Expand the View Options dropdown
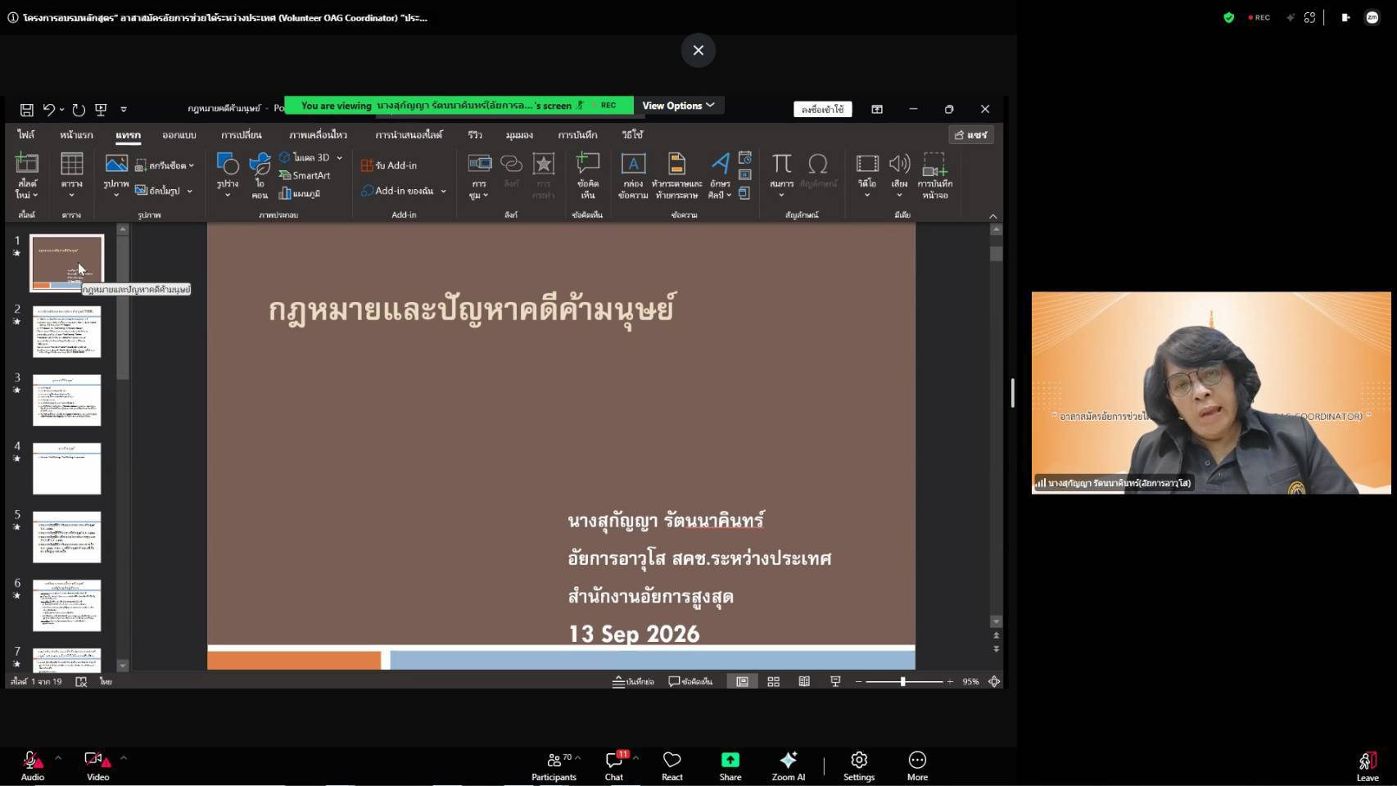 coord(678,106)
